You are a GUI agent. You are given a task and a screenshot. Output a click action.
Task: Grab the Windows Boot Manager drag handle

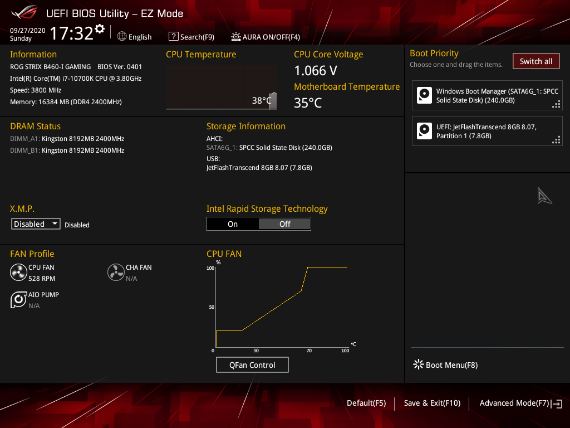pos(556,105)
